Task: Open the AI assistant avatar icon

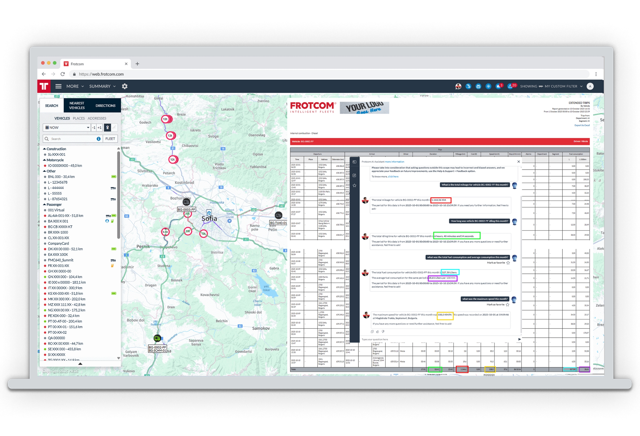Action: [458, 86]
